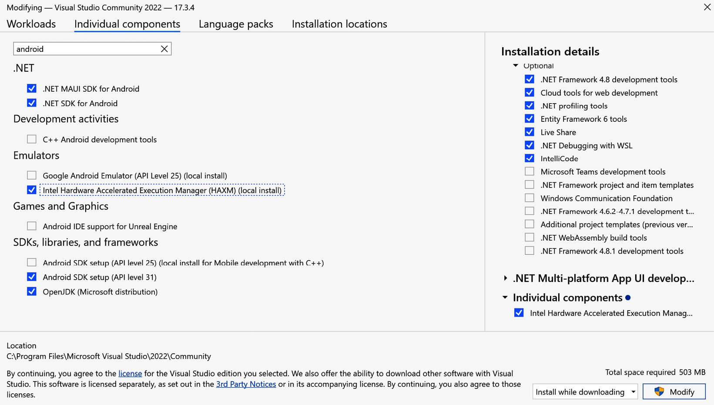The height and width of the screenshot is (405, 714).
Task: Click the Total space required 503 MB text
Action: 655,372
